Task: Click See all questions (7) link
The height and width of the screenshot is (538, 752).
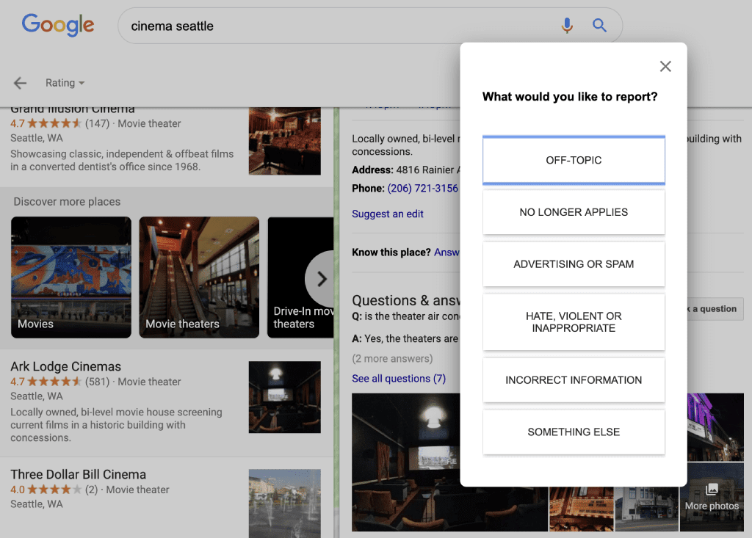Action: coord(399,378)
